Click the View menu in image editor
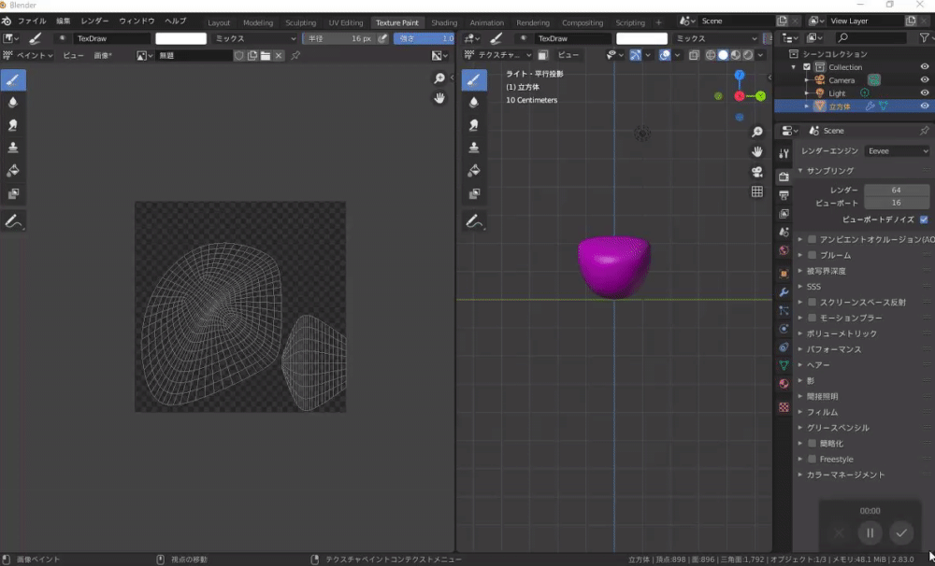 [x=73, y=56]
